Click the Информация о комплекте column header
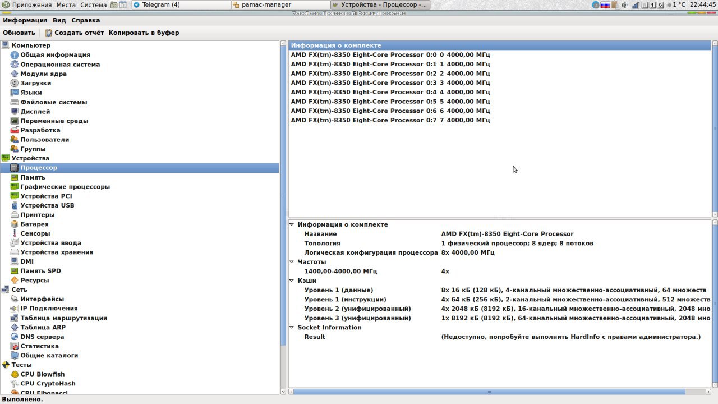 (x=499, y=45)
